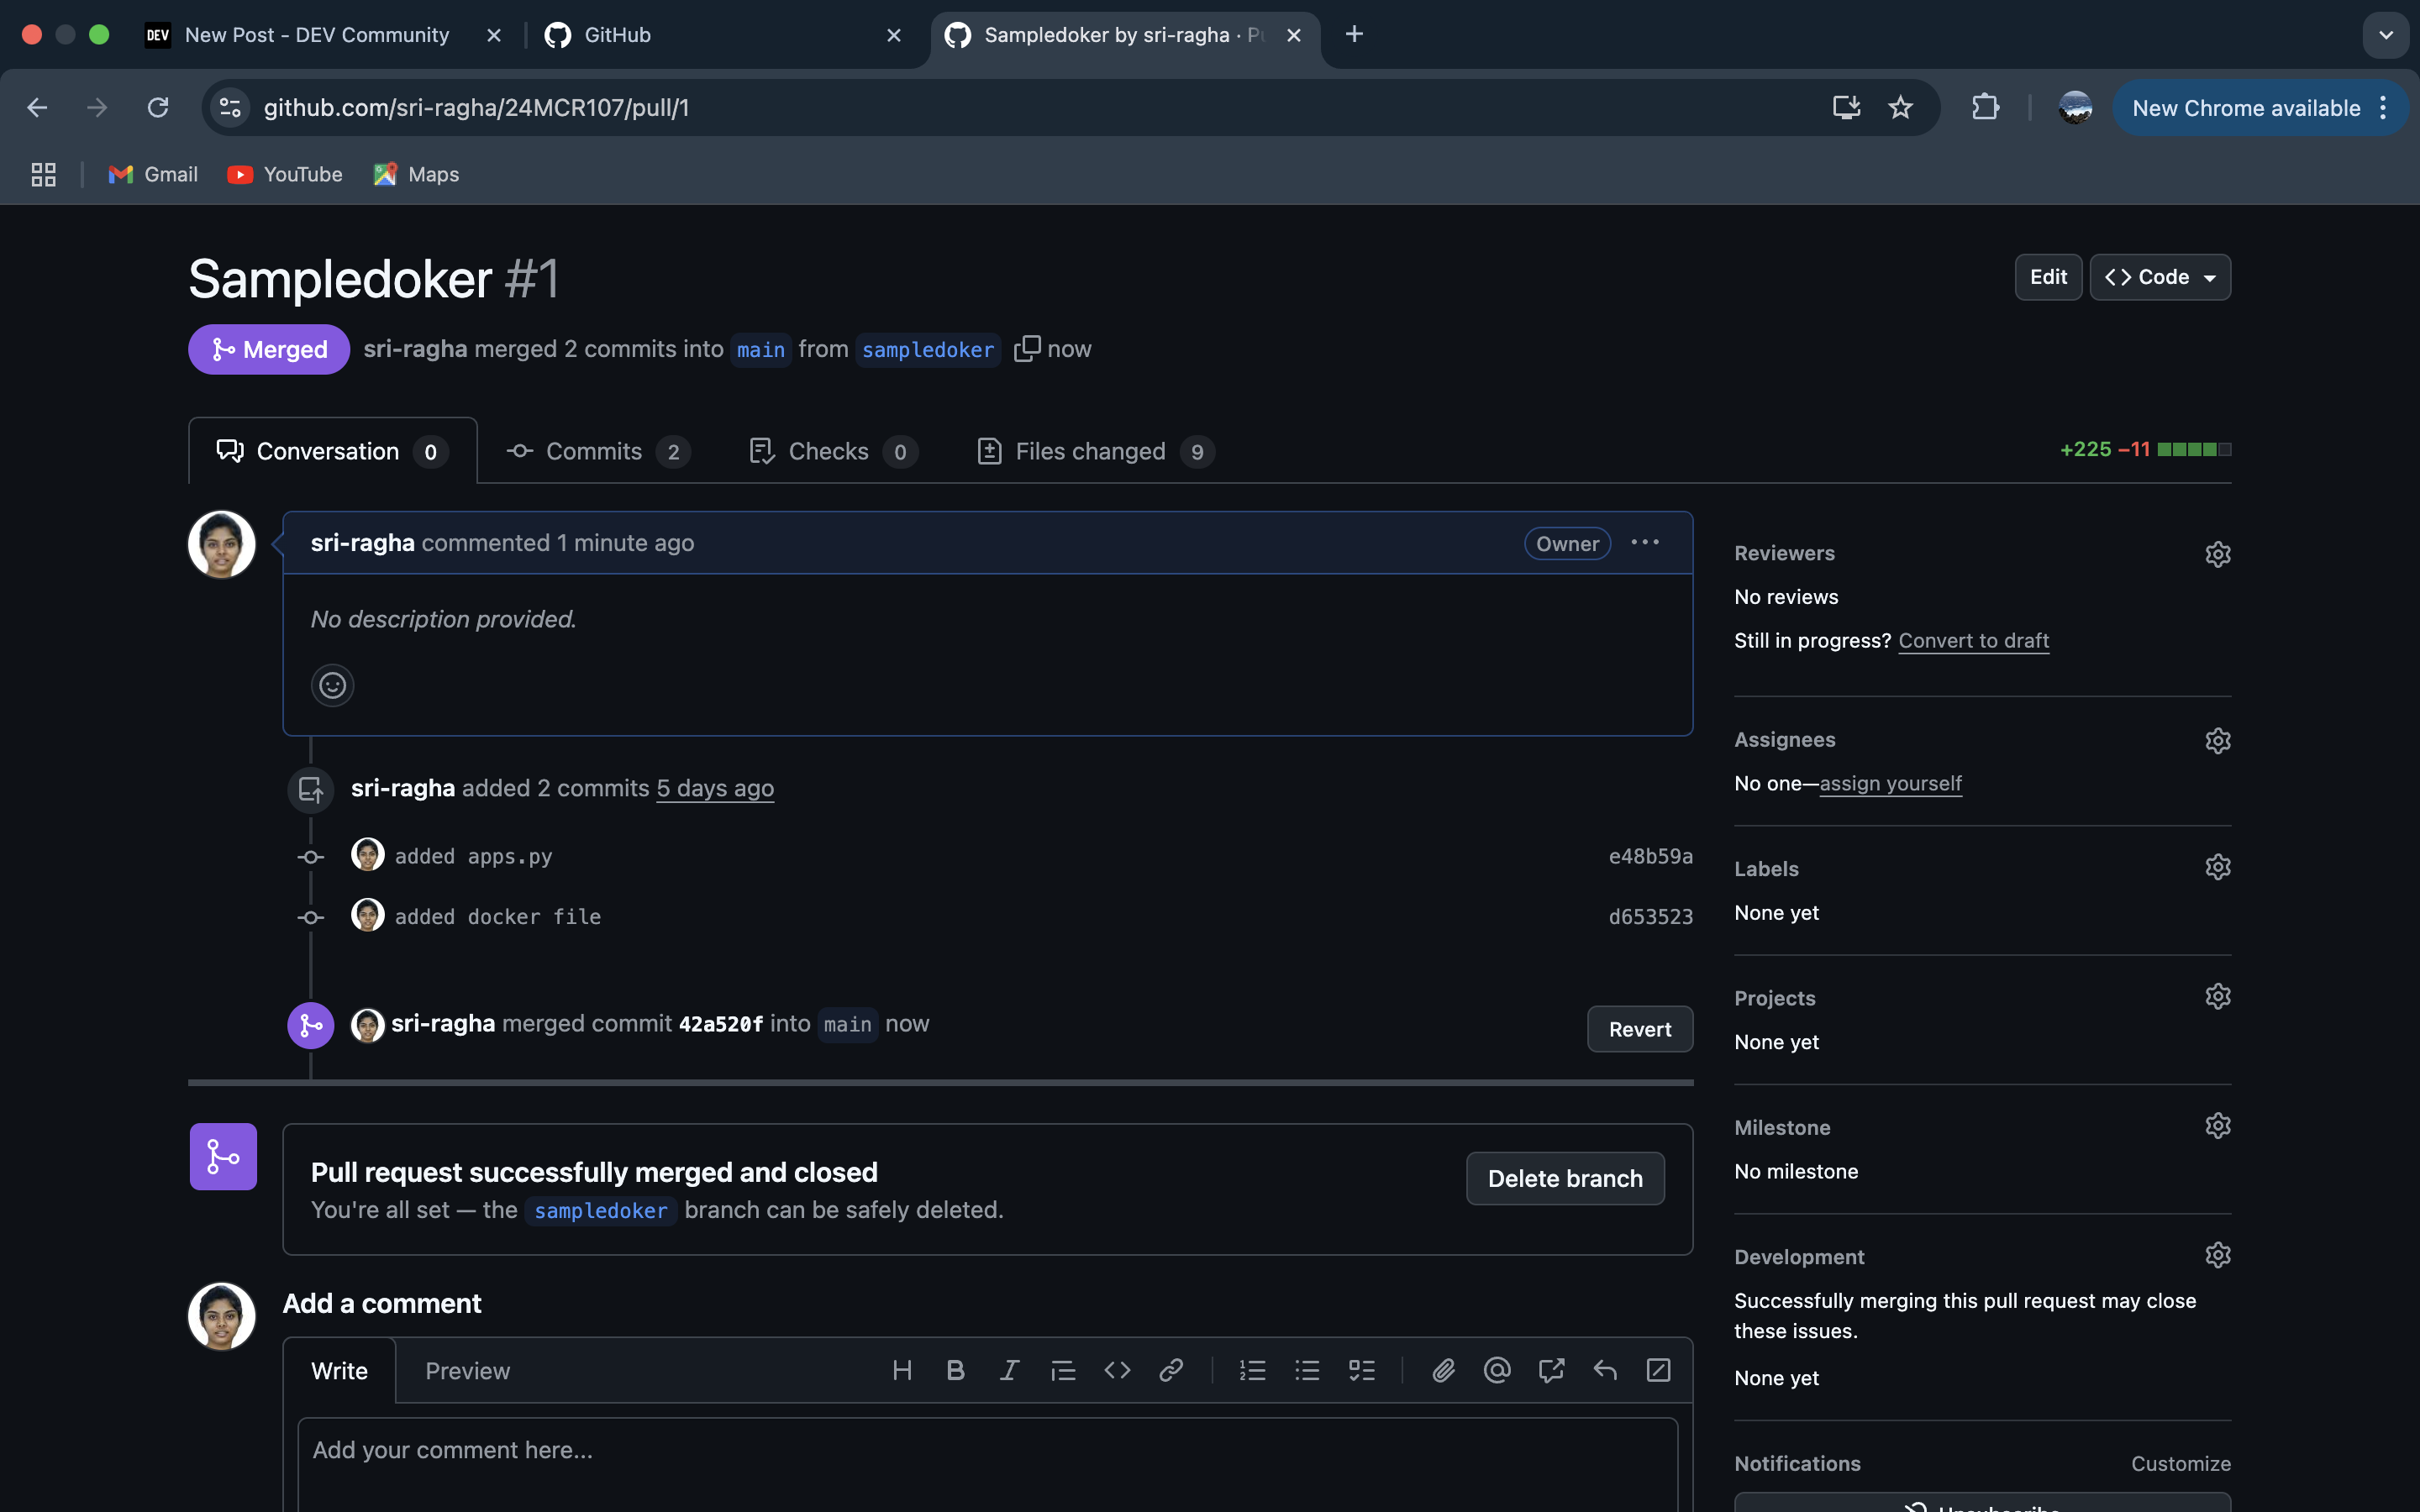Reference an issue or pull request icon
Screen dimensions: 2420x1512
tap(1551, 1370)
